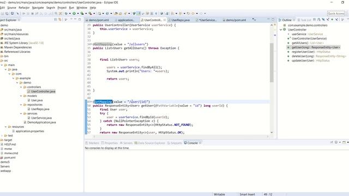Switch to Data Source Explorer tab
349x196 pixels.
[149, 143]
